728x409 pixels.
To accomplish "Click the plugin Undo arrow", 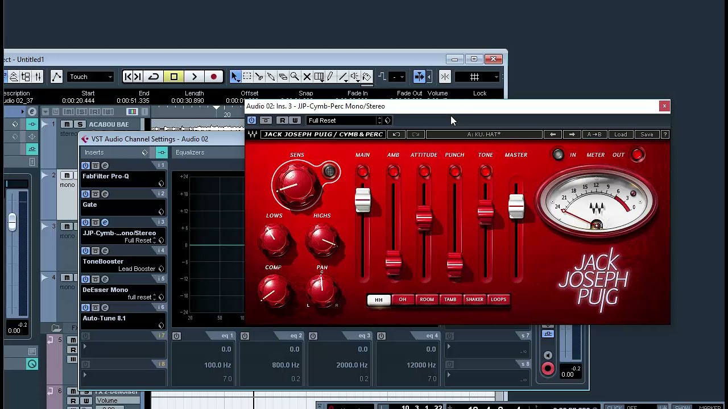I will coord(396,135).
